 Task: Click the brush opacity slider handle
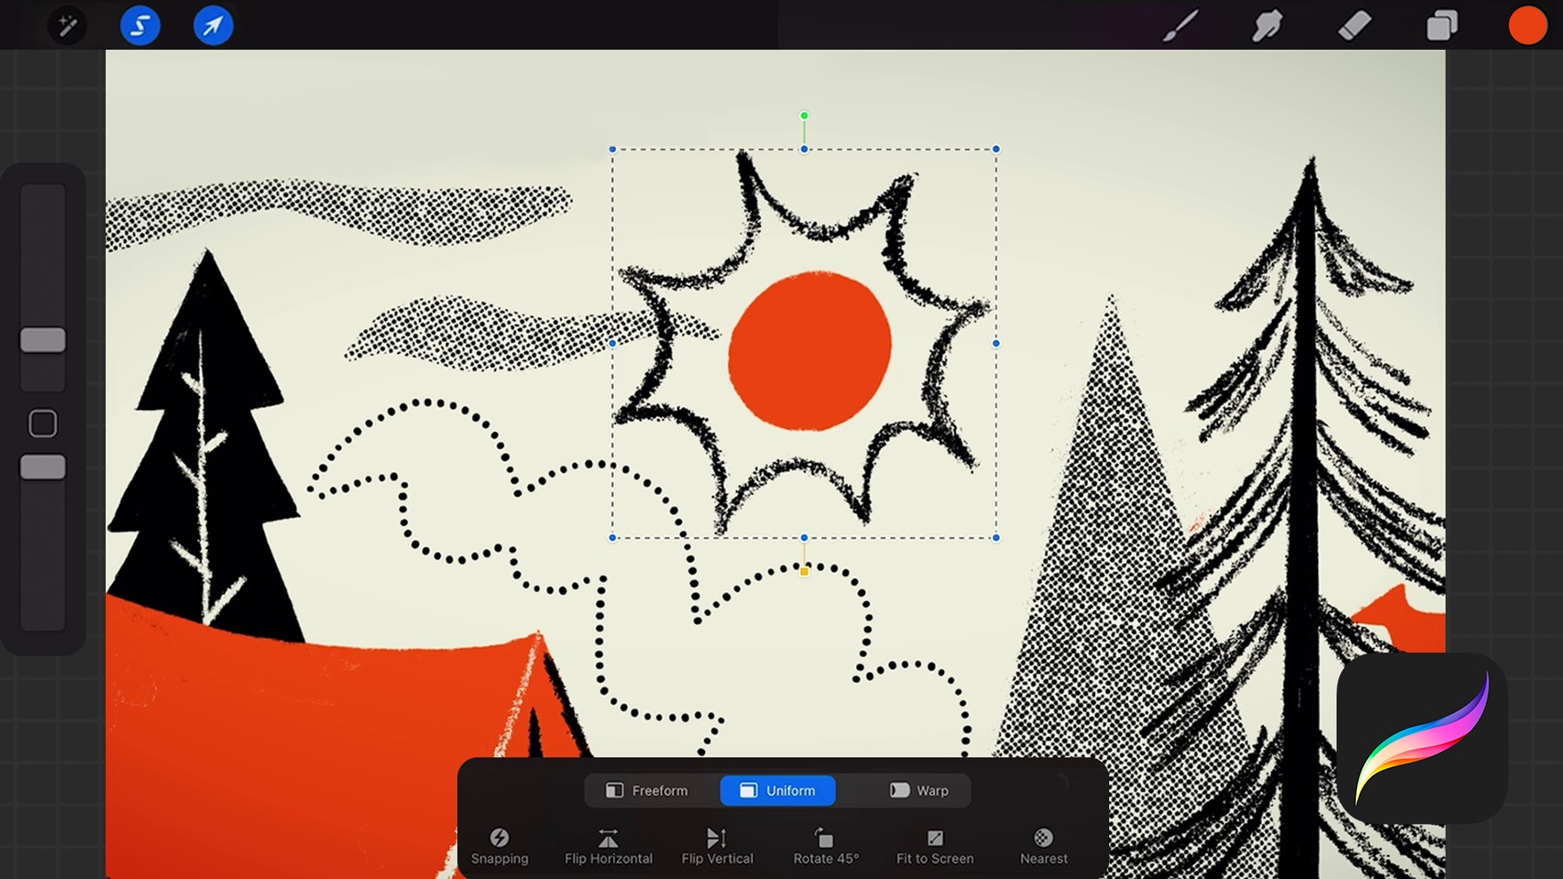(x=43, y=467)
